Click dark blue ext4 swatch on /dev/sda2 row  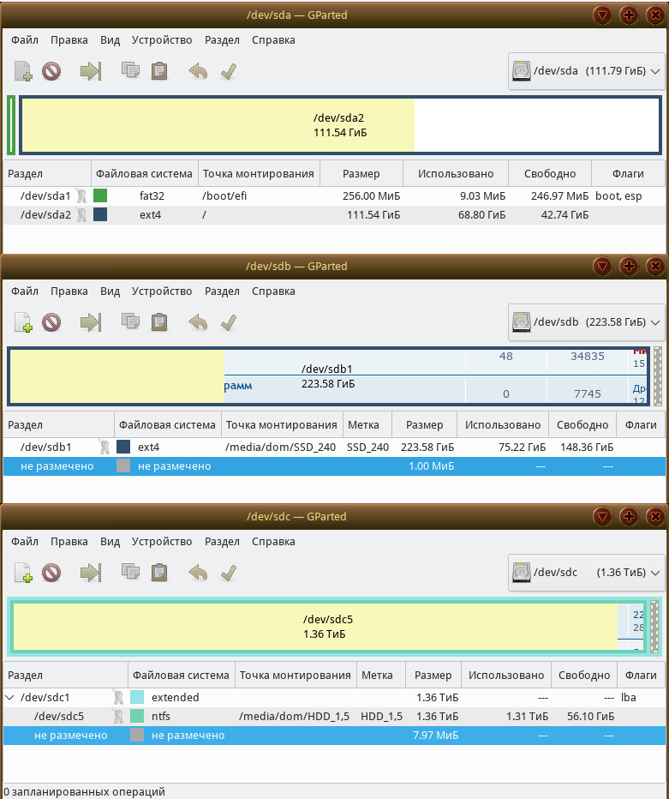(x=100, y=214)
